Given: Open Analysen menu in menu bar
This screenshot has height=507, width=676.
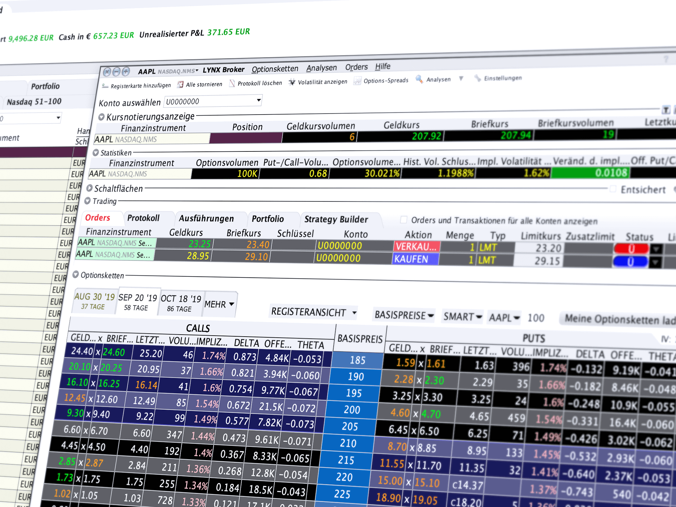Looking at the screenshot, I should [x=321, y=68].
